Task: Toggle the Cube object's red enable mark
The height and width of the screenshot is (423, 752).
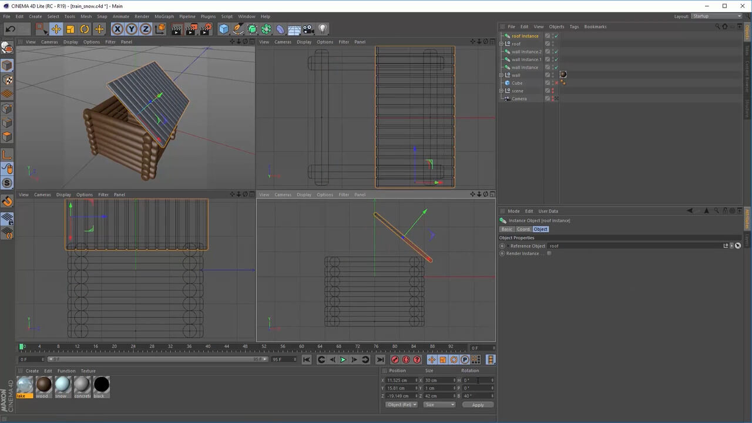Action: 556,83
